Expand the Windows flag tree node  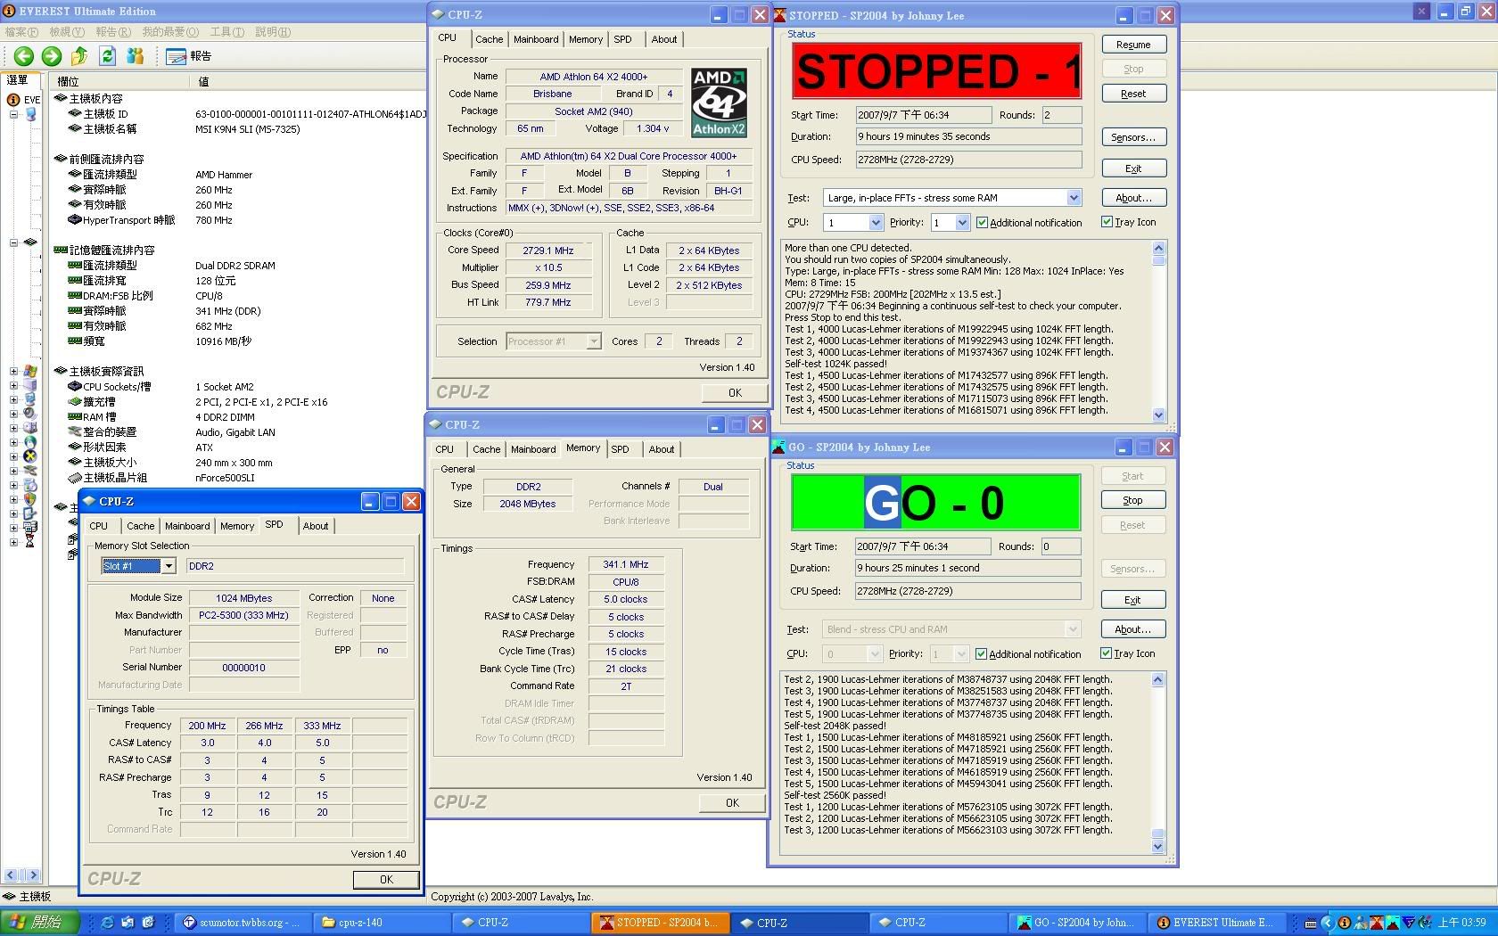coord(13,372)
